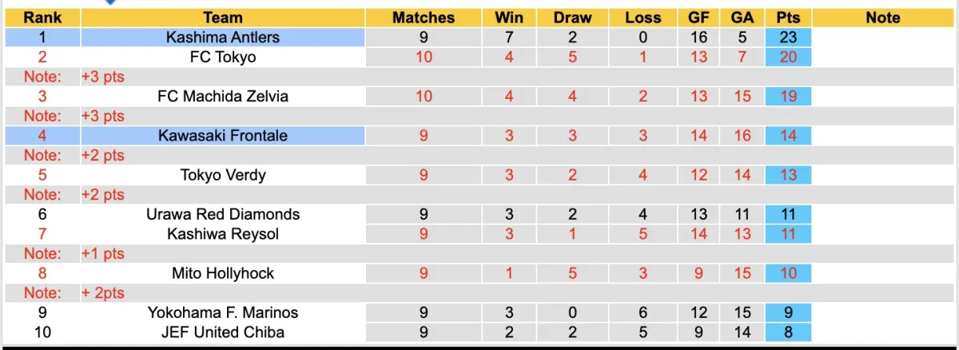The image size is (959, 350).
Task: Select the Kashiwa Reysol team name
Action: tap(223, 233)
